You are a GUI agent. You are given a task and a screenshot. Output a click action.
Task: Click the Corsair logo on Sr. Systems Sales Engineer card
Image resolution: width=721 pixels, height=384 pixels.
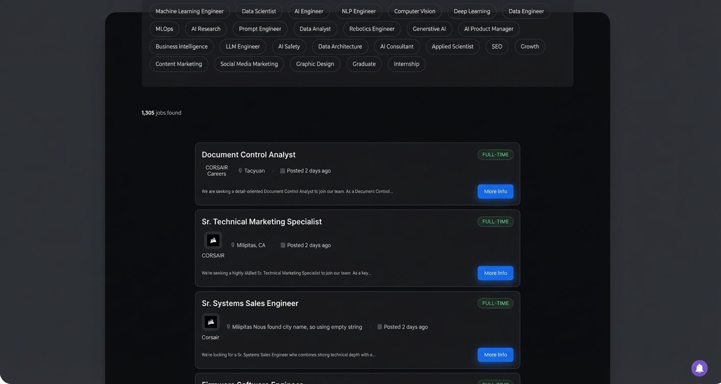pyautogui.click(x=210, y=322)
